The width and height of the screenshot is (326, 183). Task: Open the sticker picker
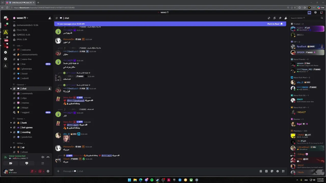(272, 171)
